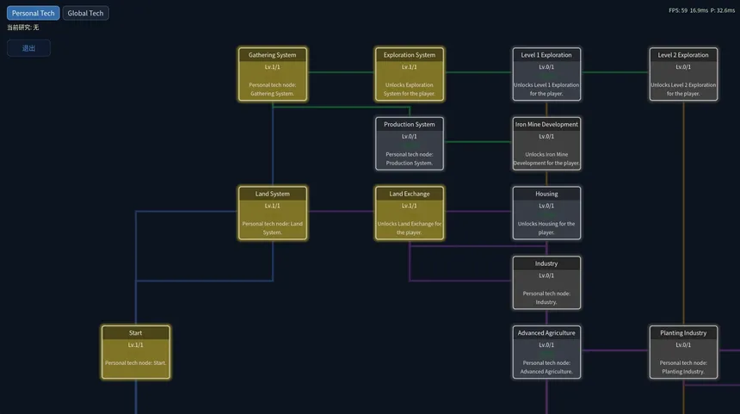Select the Advanced Agriculture node
740x414 pixels.
(546, 352)
